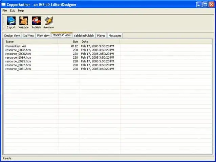The width and height of the screenshot is (216, 162).
Task: Open the Messages tab
Action: [115, 35]
